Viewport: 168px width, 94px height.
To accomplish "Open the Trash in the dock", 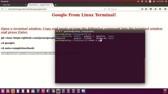I will (165, 91).
